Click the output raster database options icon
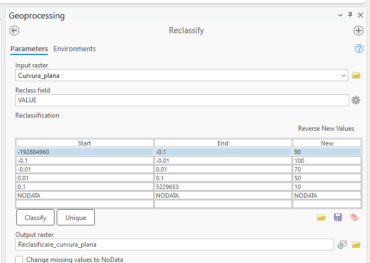This screenshot has height=263, width=370. (342, 245)
